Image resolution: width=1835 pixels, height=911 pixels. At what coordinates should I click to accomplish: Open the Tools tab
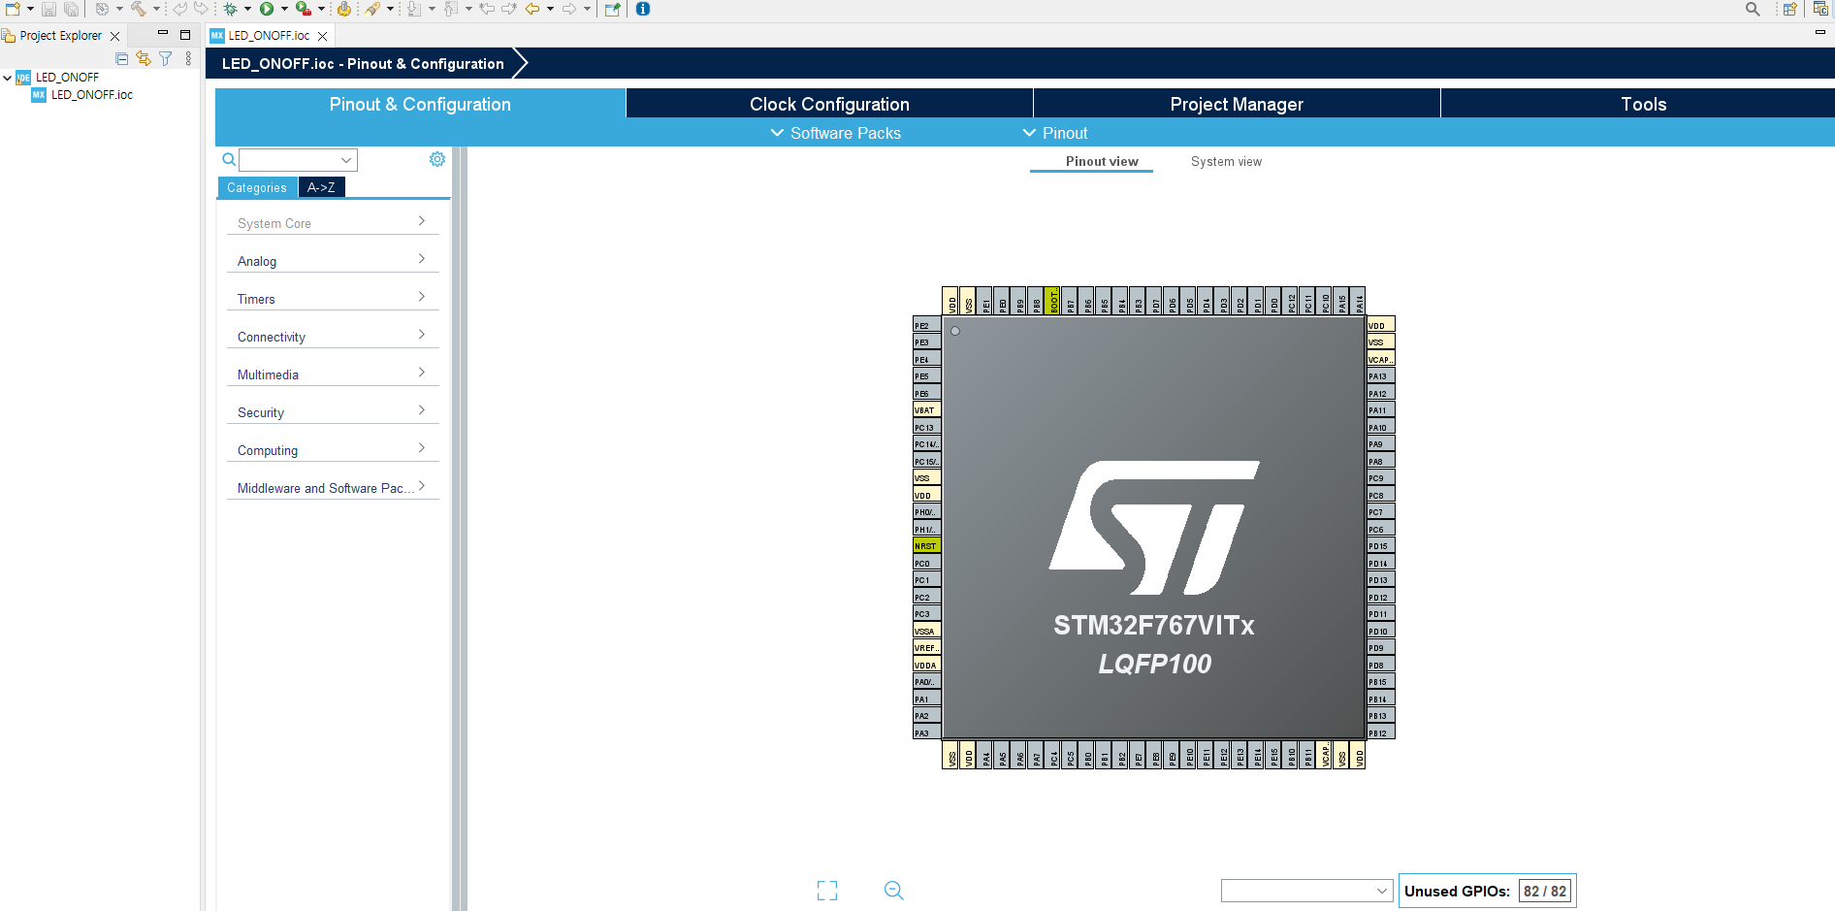(x=1644, y=104)
